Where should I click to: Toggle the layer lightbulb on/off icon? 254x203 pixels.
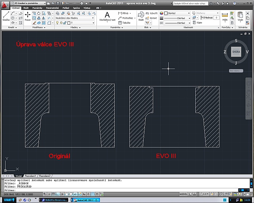(57, 23)
